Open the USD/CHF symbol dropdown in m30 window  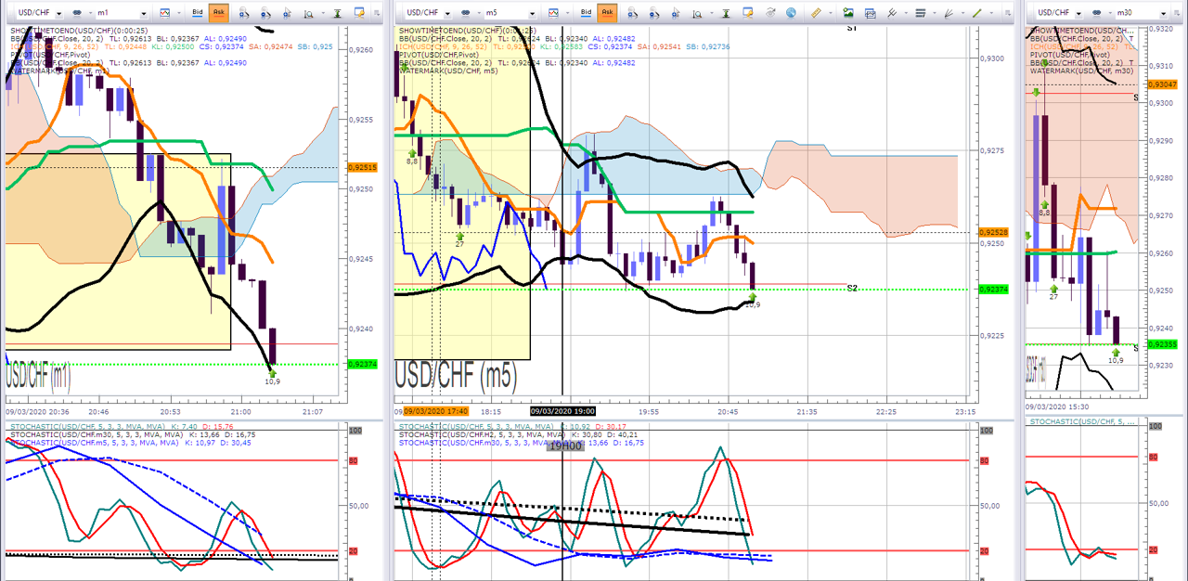click(1078, 14)
